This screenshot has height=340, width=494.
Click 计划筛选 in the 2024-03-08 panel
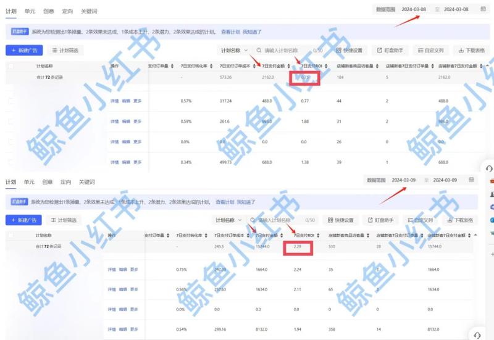[65, 51]
